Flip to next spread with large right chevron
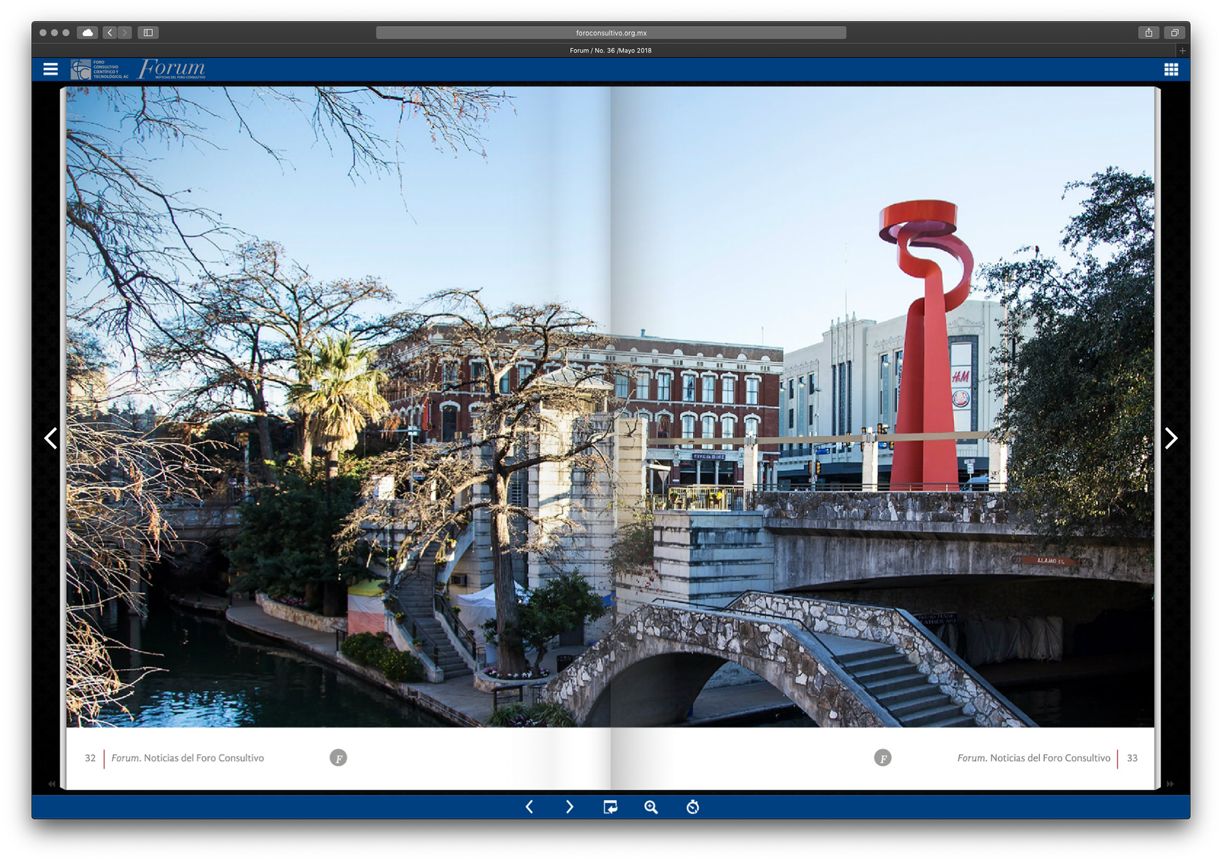This screenshot has width=1222, height=861. (x=1171, y=438)
